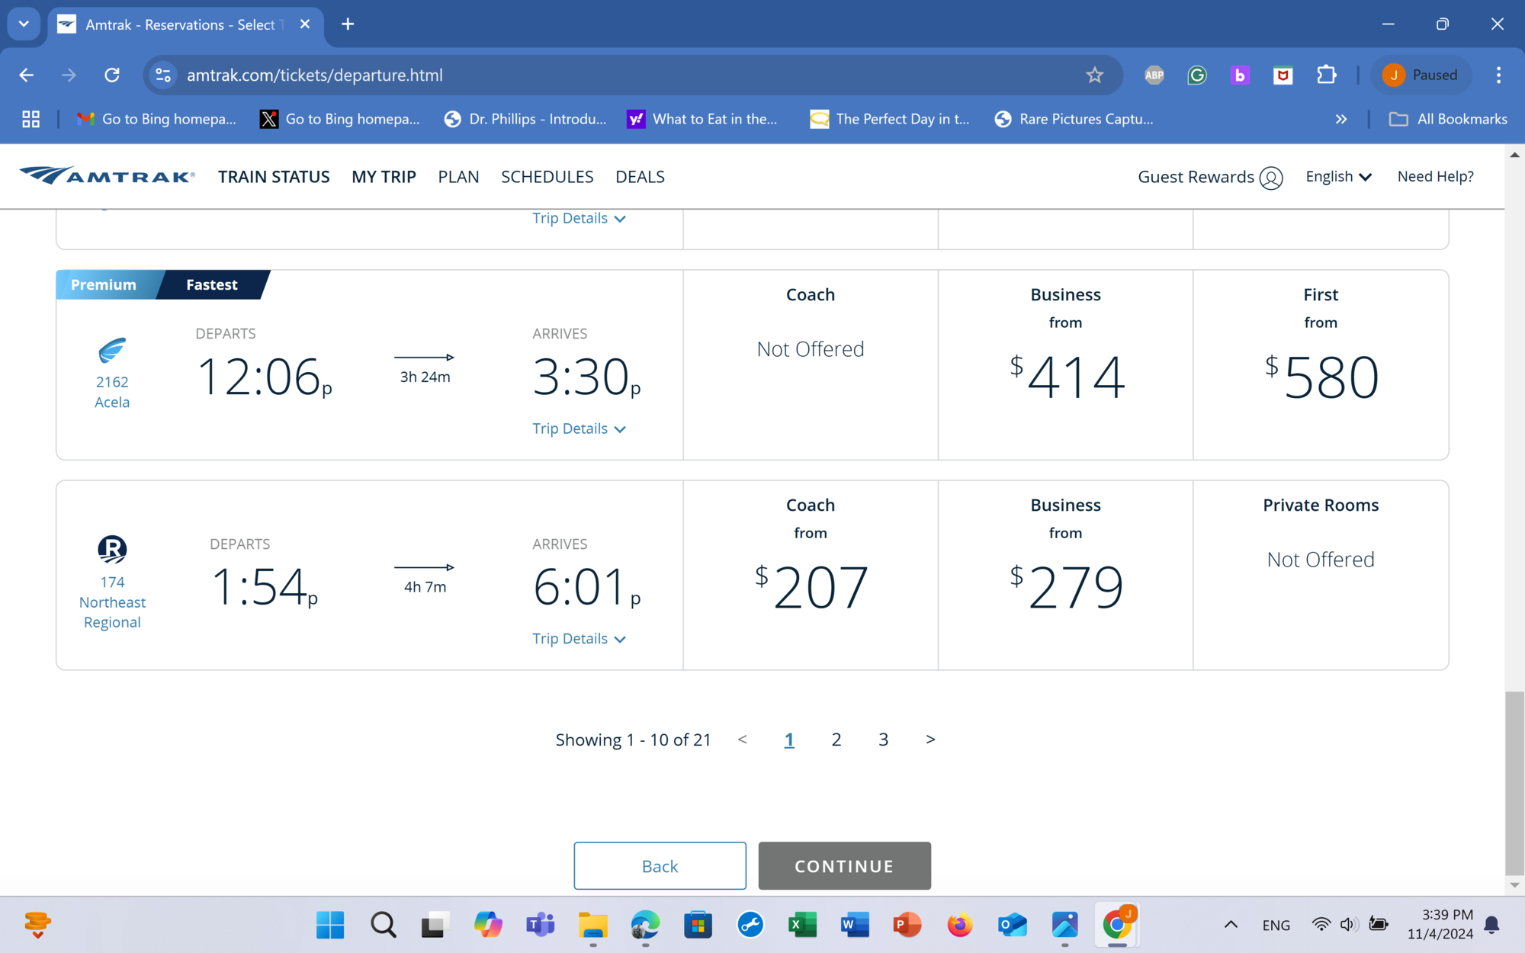Click the Amtrak logo

coord(107,176)
